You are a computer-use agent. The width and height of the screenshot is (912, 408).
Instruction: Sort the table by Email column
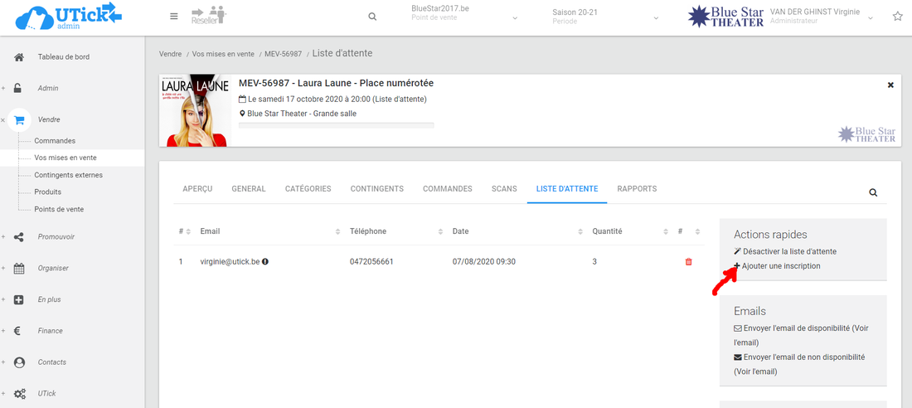[337, 231]
